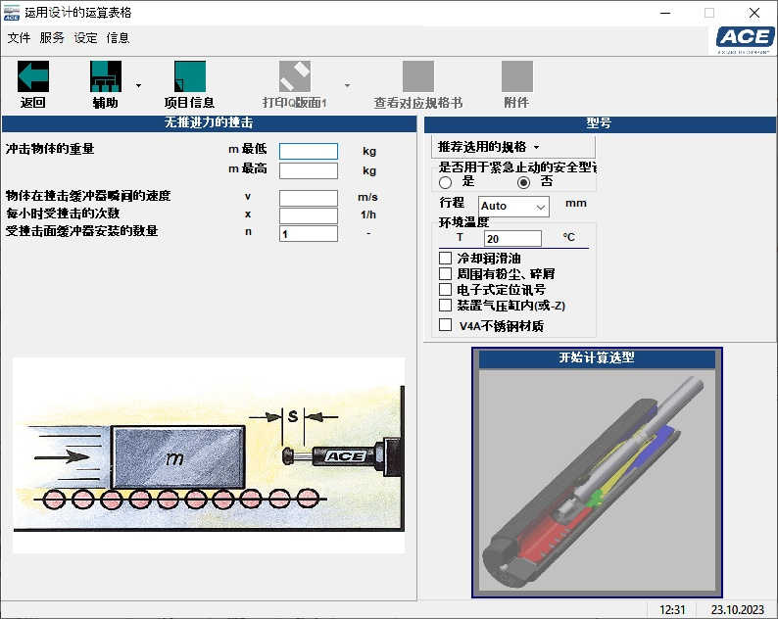The height and width of the screenshot is (619, 778).
Task: Click the 附件 accessories icon
Action: (516, 77)
